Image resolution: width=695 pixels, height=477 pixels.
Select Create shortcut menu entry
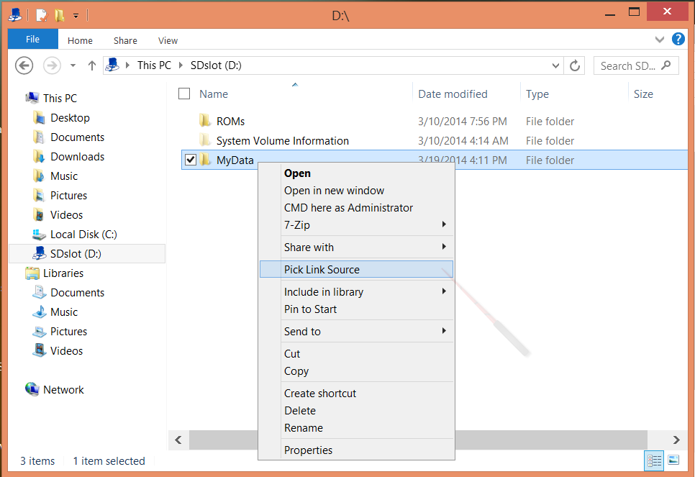(x=356, y=394)
